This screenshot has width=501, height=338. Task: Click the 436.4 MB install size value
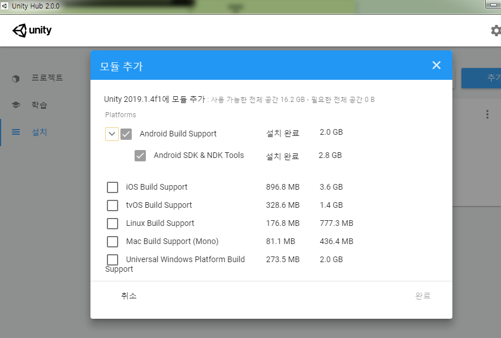pos(336,241)
